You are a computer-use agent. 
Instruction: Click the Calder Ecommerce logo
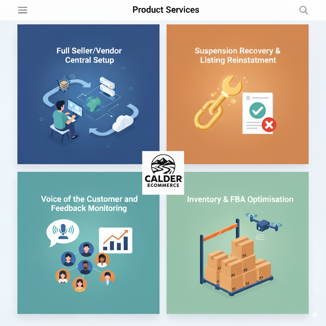[x=163, y=172]
